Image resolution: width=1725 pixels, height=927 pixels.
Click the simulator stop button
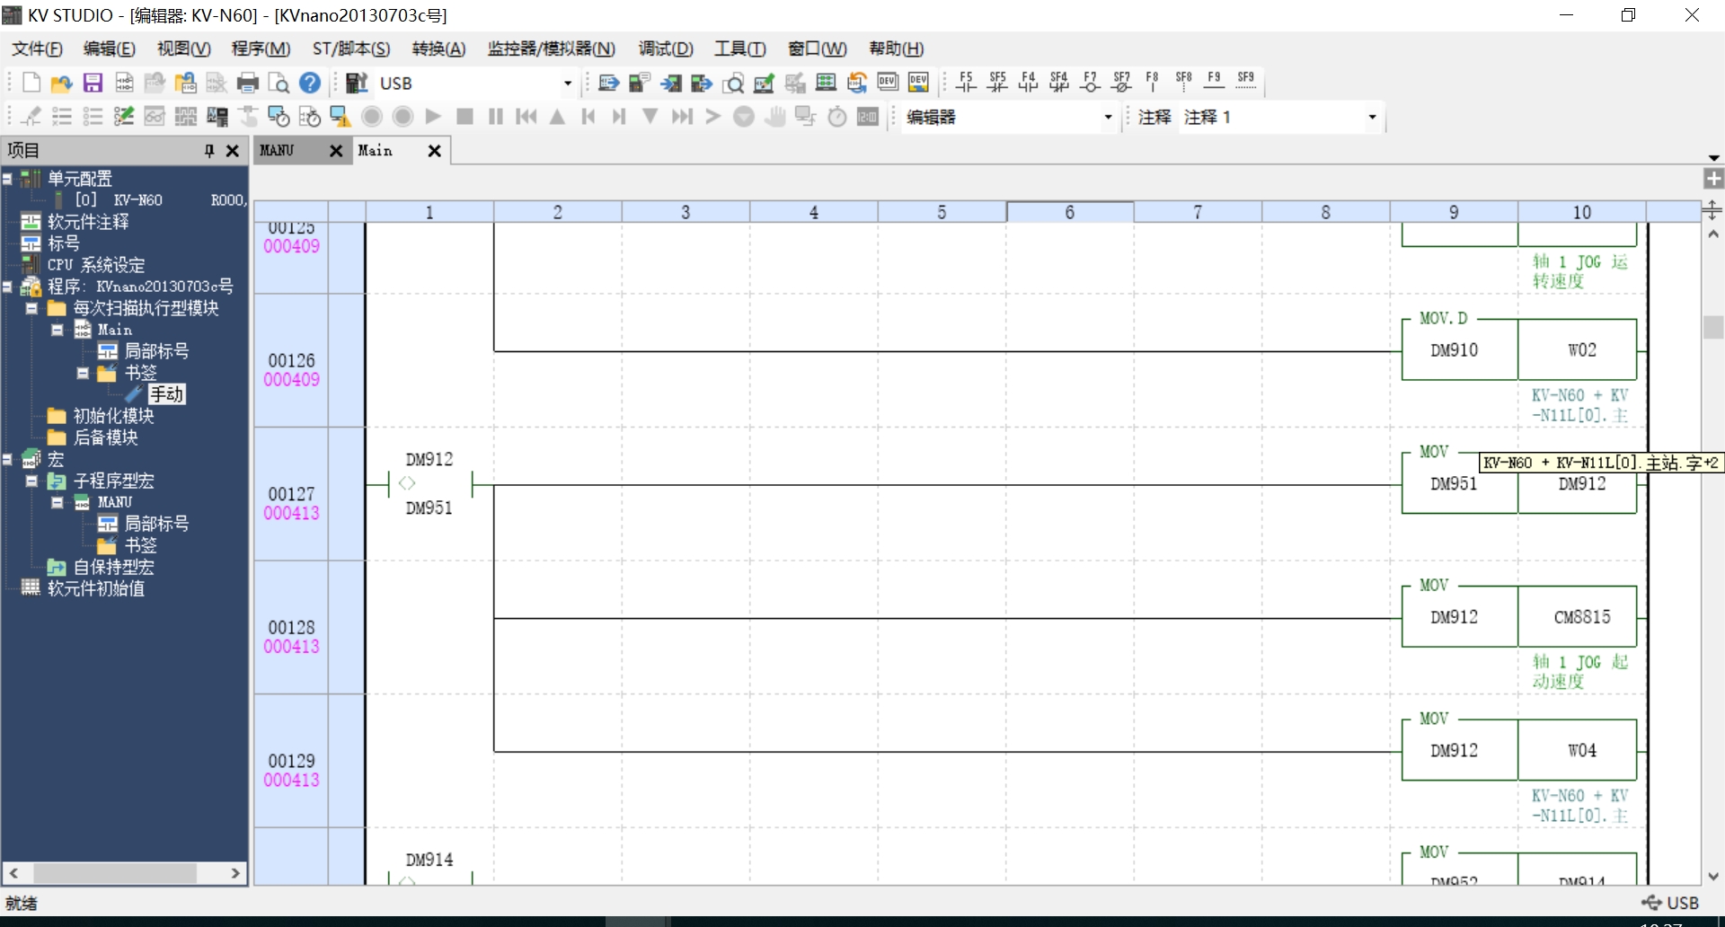click(x=464, y=117)
